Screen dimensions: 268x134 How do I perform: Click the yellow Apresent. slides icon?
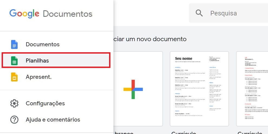point(14,77)
